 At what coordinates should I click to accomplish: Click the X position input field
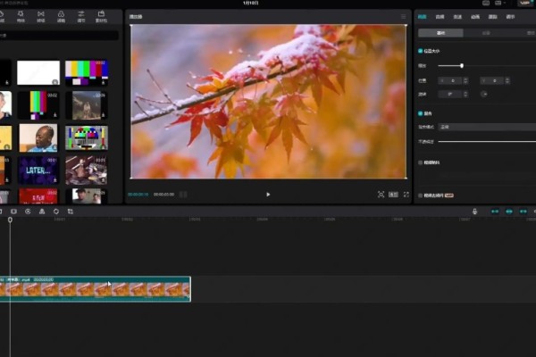tap(451, 80)
